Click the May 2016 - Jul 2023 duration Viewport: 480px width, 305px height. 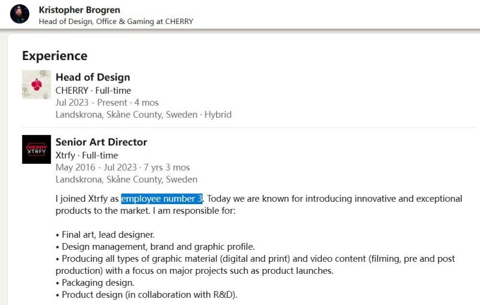pos(122,168)
